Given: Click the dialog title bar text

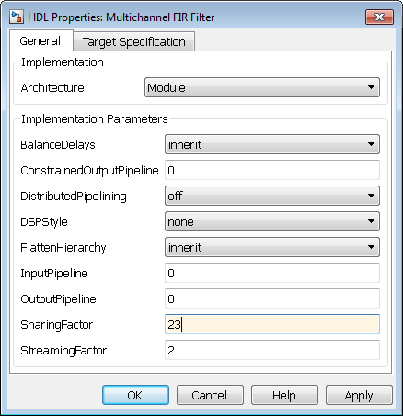Looking at the screenshot, I should (121, 17).
